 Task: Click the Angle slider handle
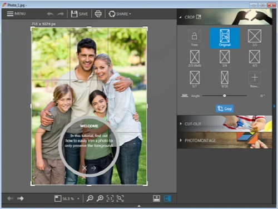[225, 96]
